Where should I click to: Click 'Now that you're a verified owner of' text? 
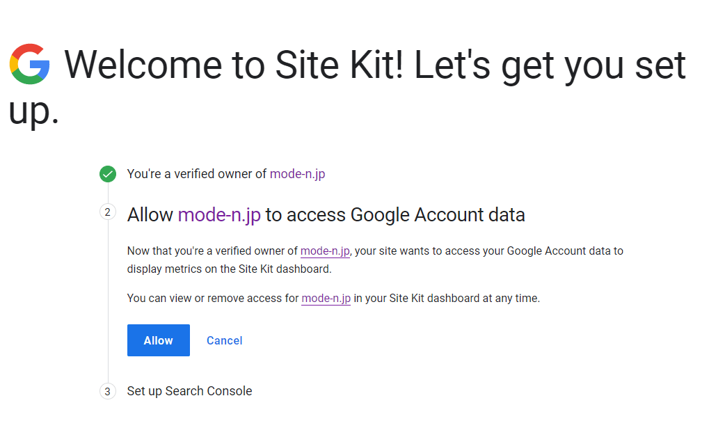pyautogui.click(x=212, y=251)
